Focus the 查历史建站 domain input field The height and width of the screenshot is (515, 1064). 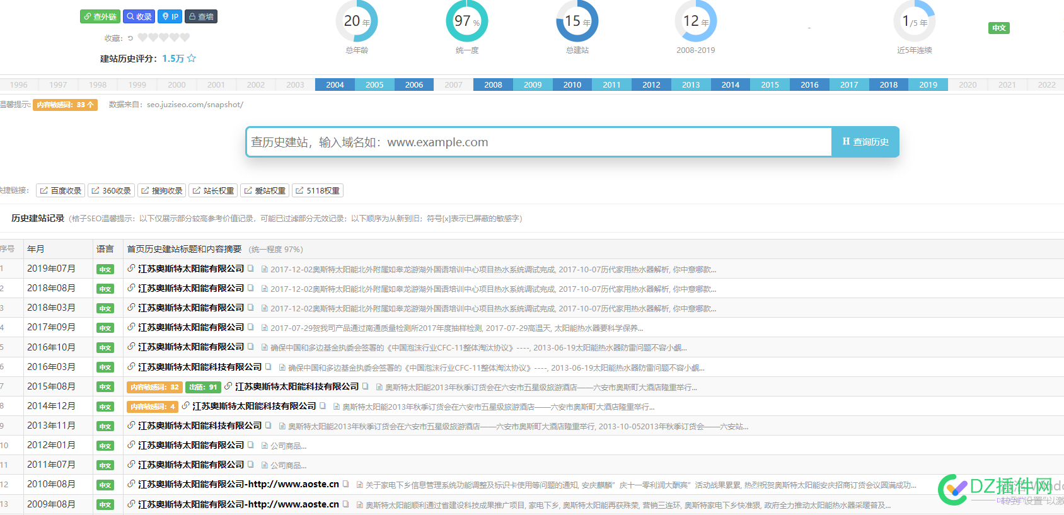click(x=539, y=142)
